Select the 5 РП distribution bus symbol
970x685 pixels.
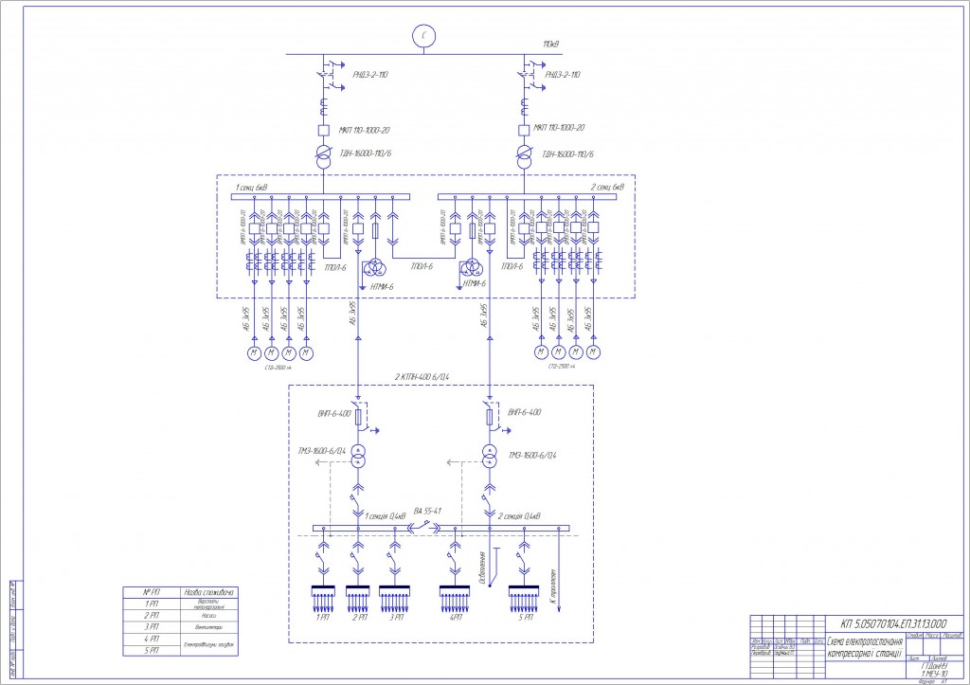click(524, 598)
